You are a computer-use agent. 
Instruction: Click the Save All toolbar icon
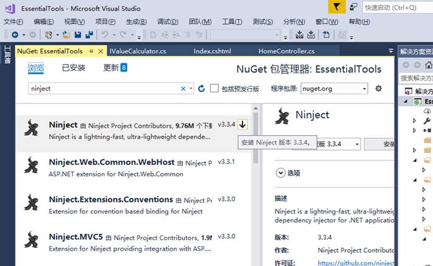(x=89, y=35)
